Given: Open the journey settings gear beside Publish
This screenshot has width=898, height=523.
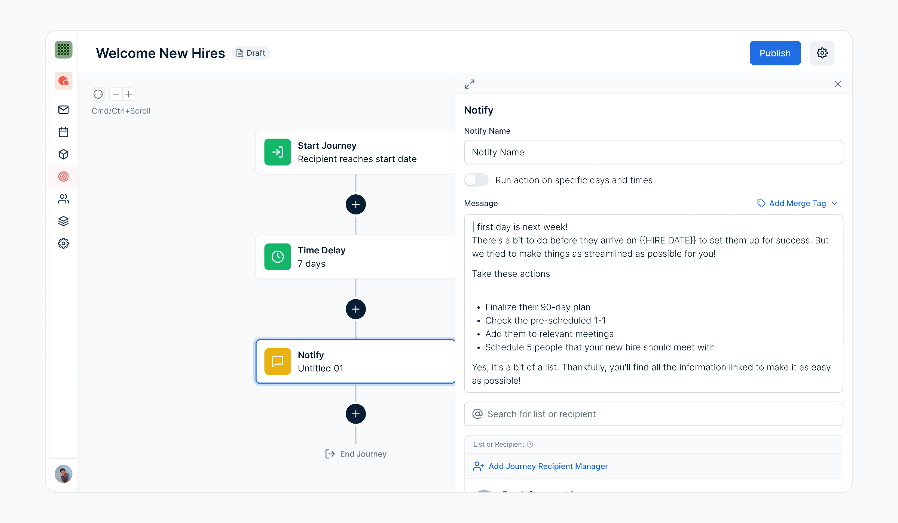Looking at the screenshot, I should pyautogui.click(x=822, y=53).
